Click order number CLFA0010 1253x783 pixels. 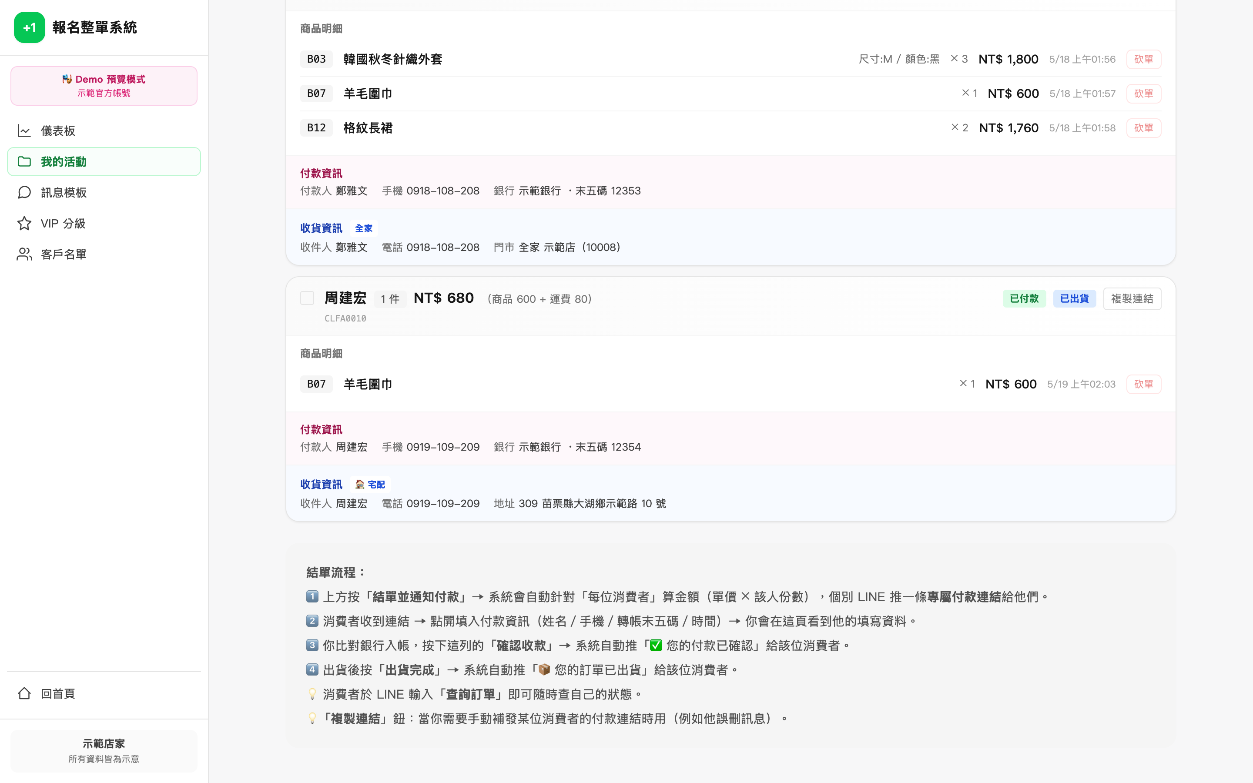tap(345, 318)
